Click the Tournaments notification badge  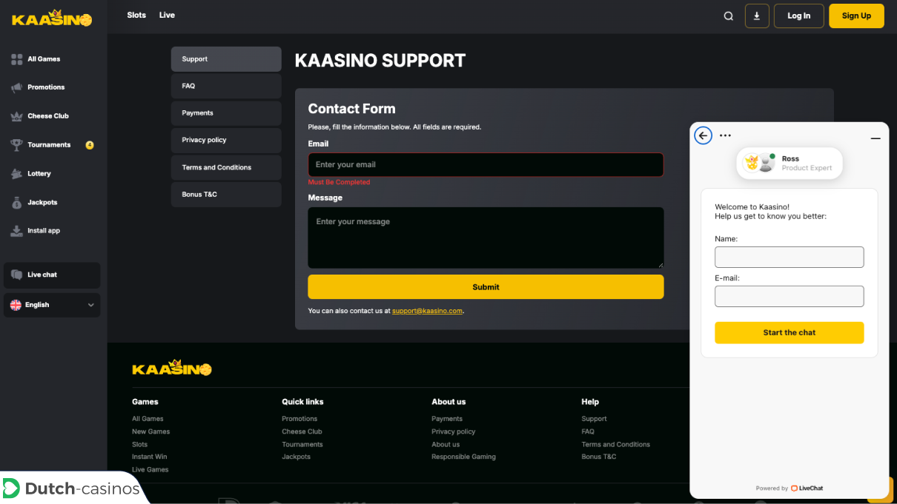pos(90,145)
